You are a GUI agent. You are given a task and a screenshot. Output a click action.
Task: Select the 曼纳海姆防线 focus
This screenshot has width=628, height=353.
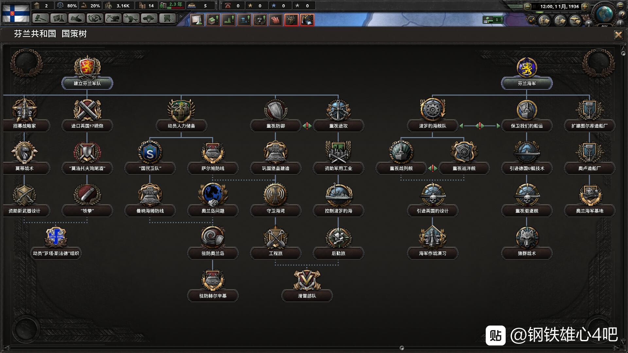pyautogui.click(x=150, y=200)
